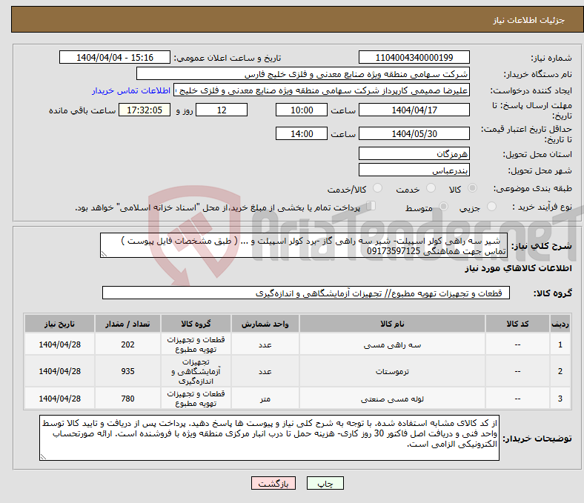Click the تاریخ نیاز column header

point(59,324)
